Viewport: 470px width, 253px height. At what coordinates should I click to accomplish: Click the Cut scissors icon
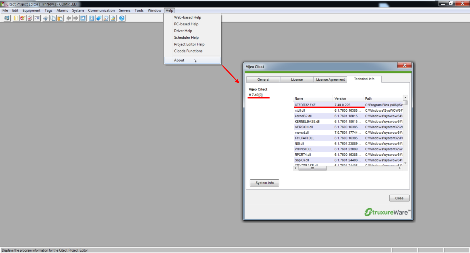point(46,18)
